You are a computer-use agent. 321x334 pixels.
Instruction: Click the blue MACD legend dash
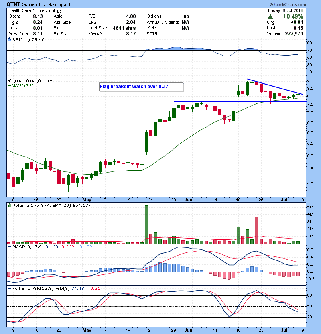tap(9, 247)
